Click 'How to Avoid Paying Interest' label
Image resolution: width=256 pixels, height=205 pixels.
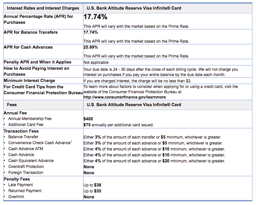click(36, 71)
